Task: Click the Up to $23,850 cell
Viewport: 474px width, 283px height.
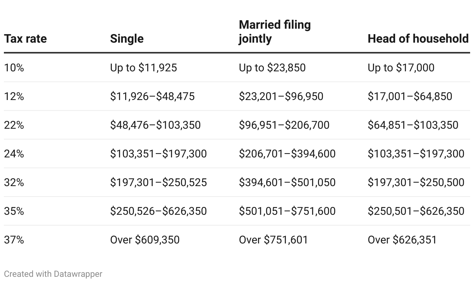Action: point(272,68)
